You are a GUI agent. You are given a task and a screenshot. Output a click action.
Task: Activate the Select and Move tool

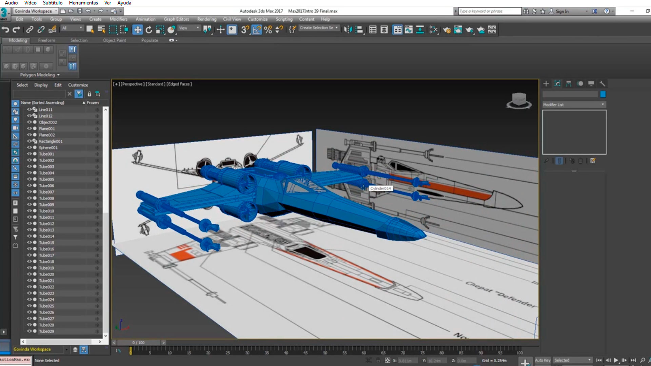pos(138,30)
